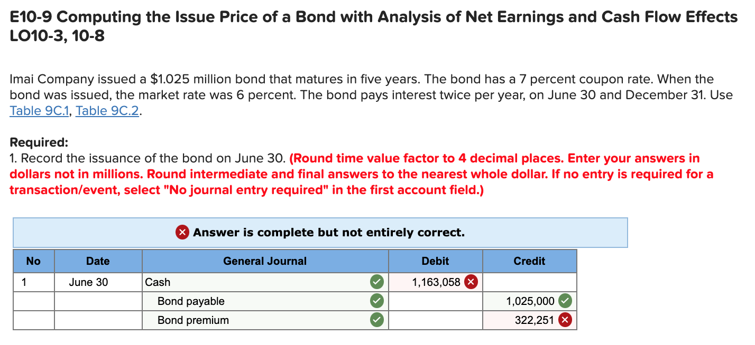Open the Table 9C.1 link
The height and width of the screenshot is (345, 755).
click(39, 111)
